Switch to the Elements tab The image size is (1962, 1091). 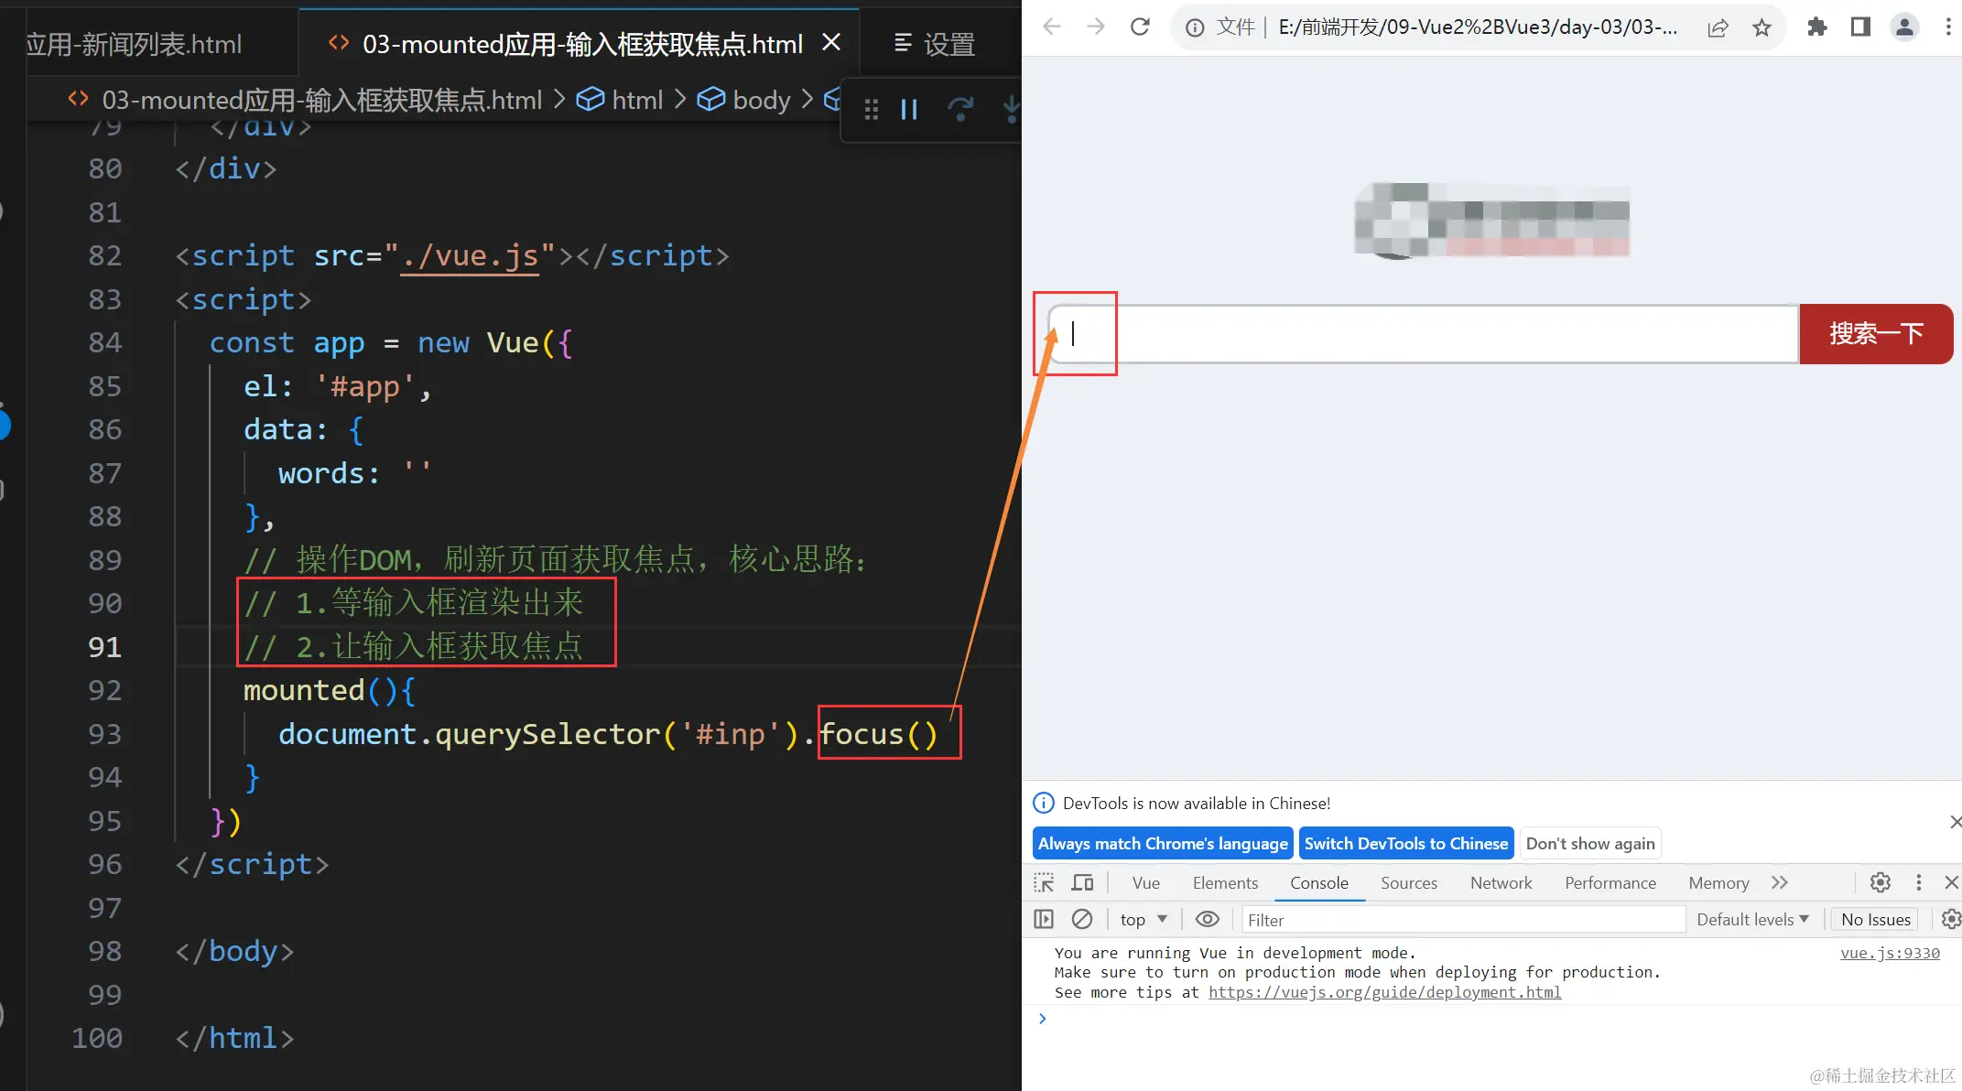(x=1225, y=883)
